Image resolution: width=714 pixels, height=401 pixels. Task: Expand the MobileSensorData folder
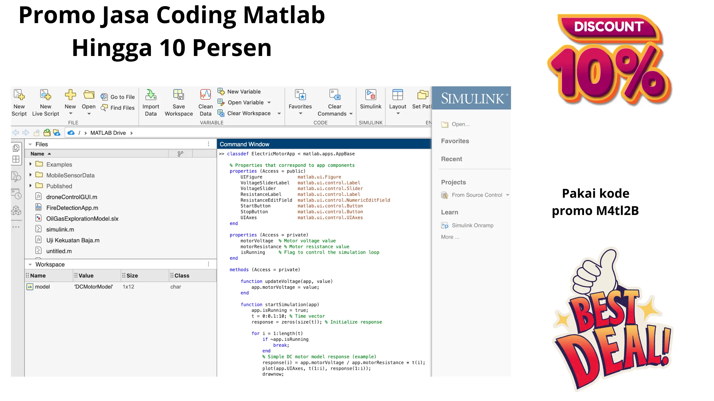pyautogui.click(x=30, y=175)
